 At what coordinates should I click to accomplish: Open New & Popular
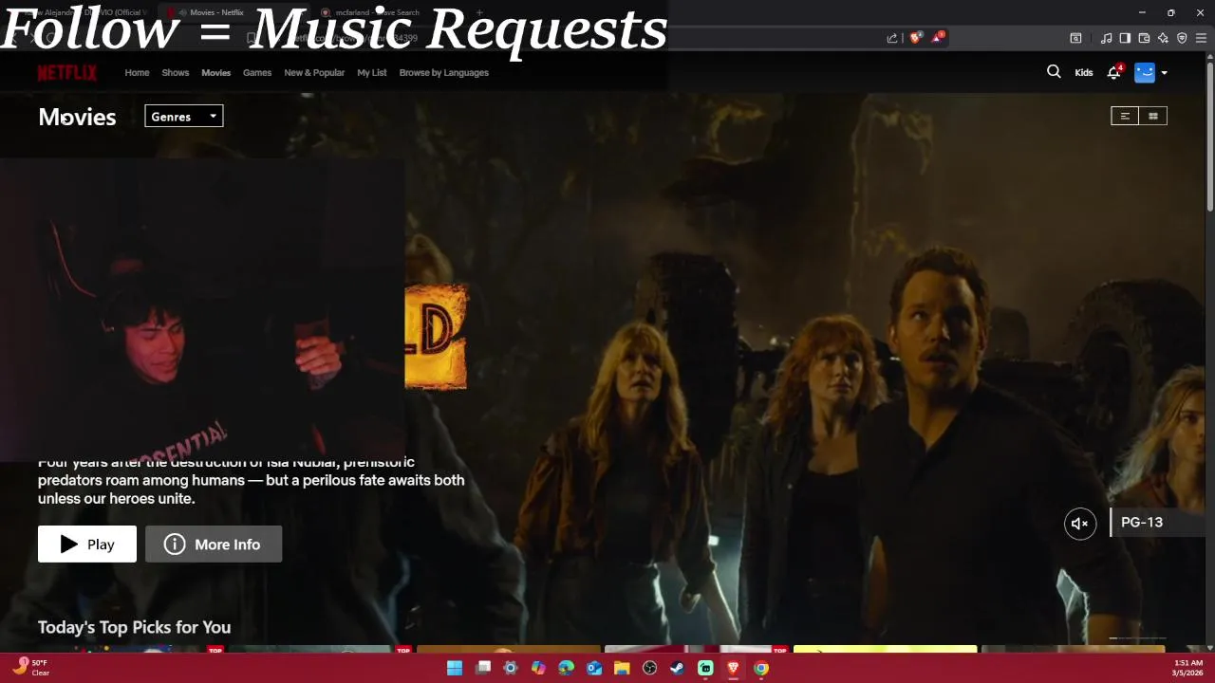pos(314,72)
